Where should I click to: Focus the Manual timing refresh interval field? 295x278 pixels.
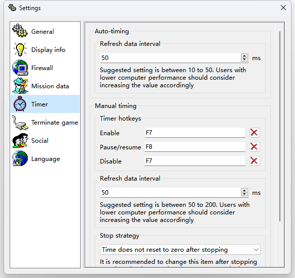[x=170, y=192]
